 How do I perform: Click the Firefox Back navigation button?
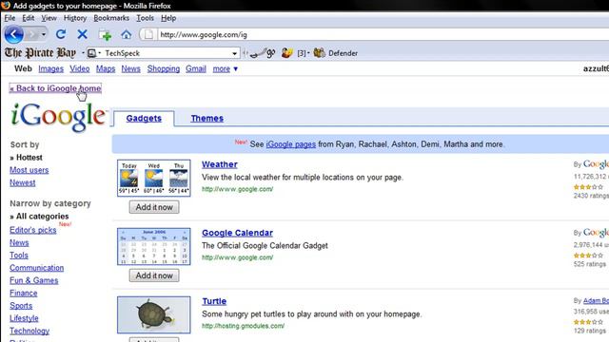click(x=14, y=34)
